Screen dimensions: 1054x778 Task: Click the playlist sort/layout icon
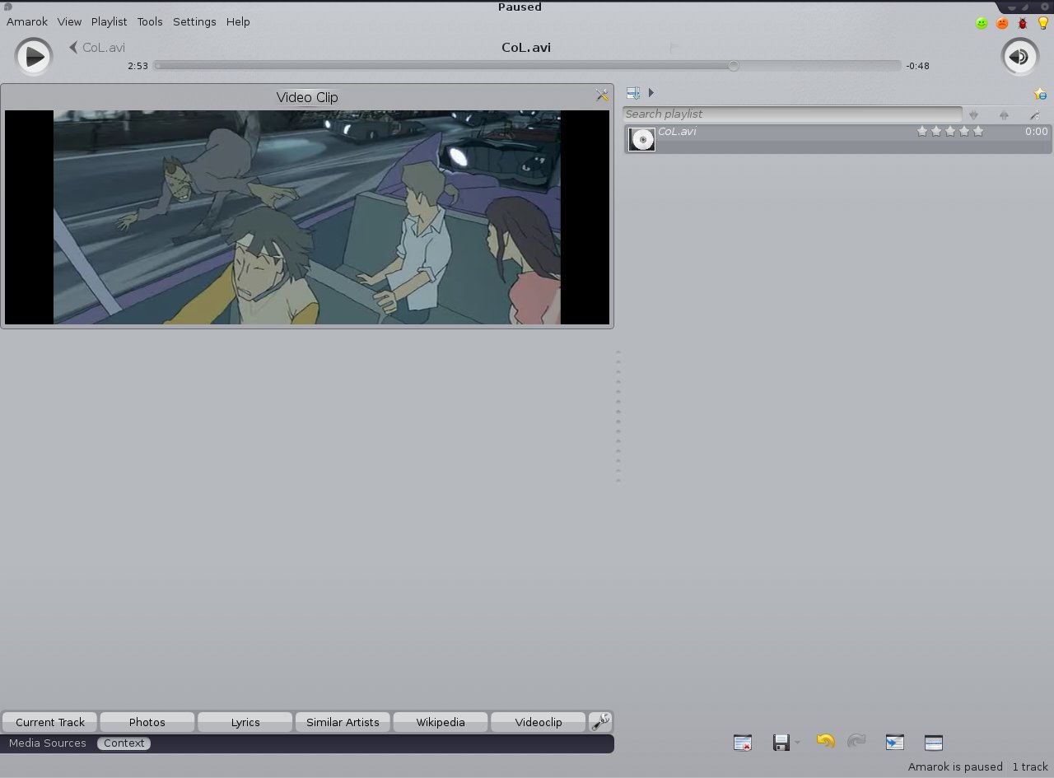click(x=633, y=93)
